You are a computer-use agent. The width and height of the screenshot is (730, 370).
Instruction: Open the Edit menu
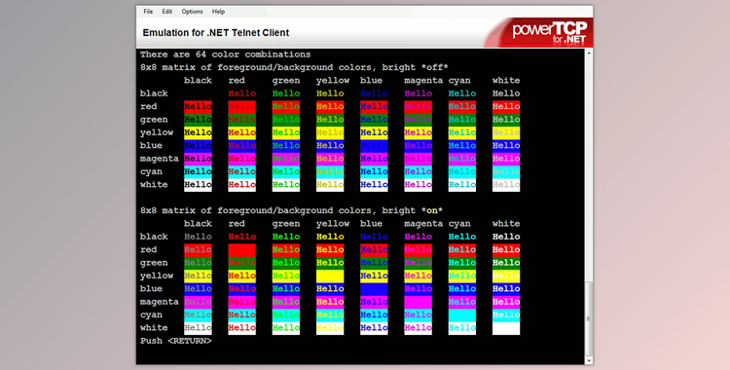(x=167, y=12)
